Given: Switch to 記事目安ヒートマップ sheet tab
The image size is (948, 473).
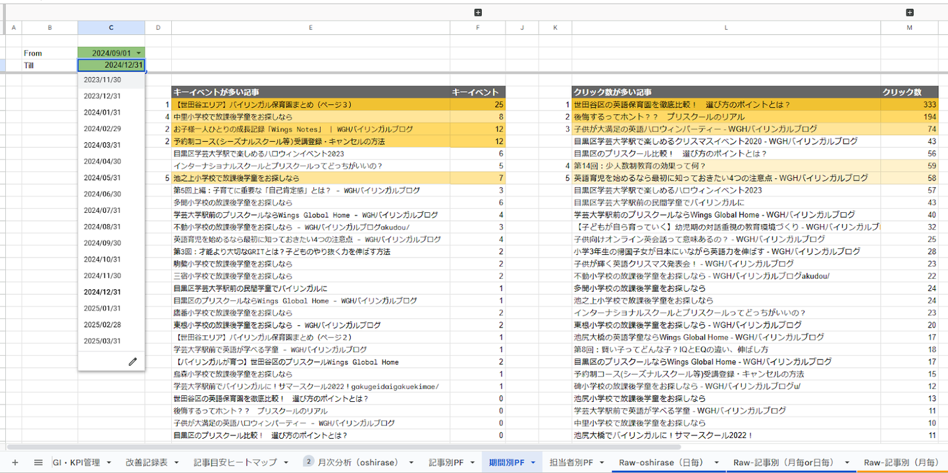Looking at the screenshot, I should click(235, 462).
